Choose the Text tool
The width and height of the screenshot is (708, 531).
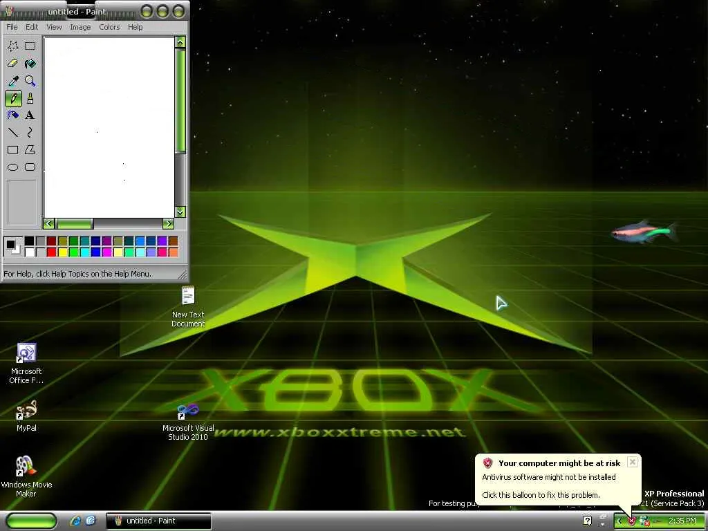(x=30, y=115)
